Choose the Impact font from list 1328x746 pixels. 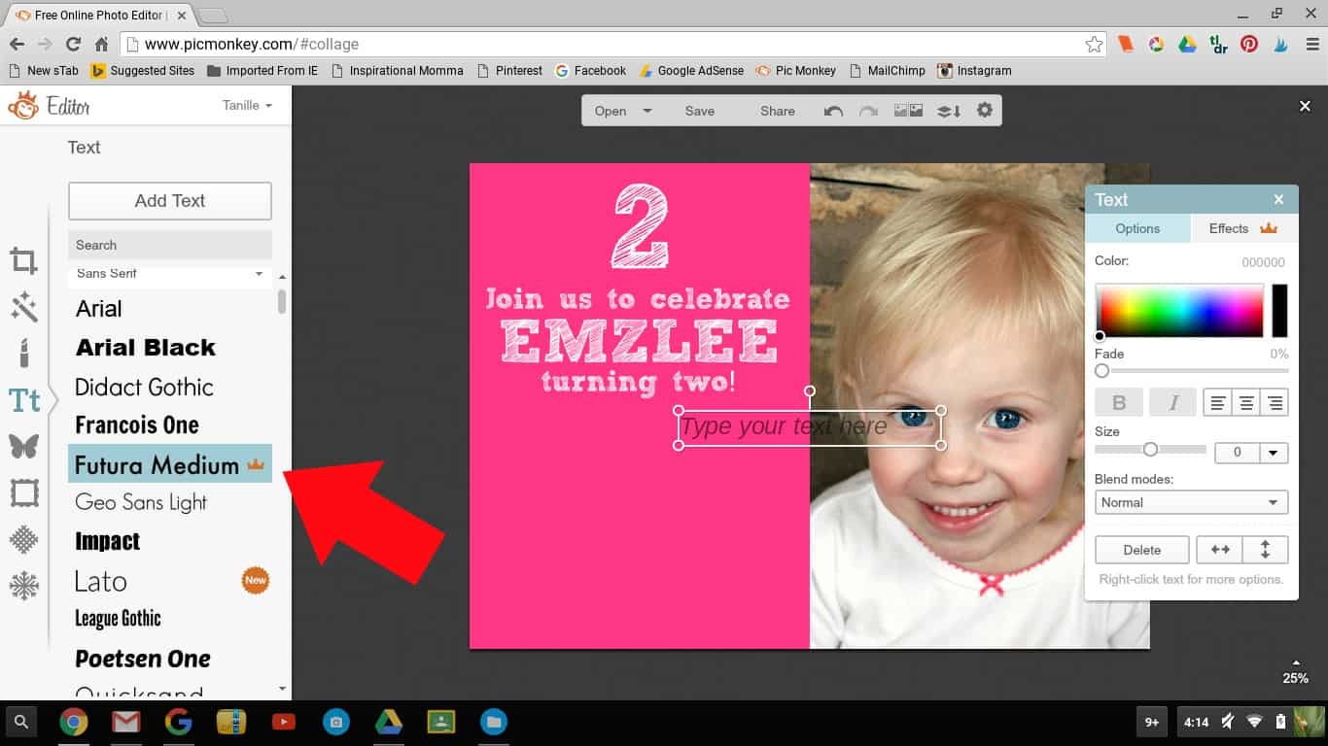click(x=108, y=541)
